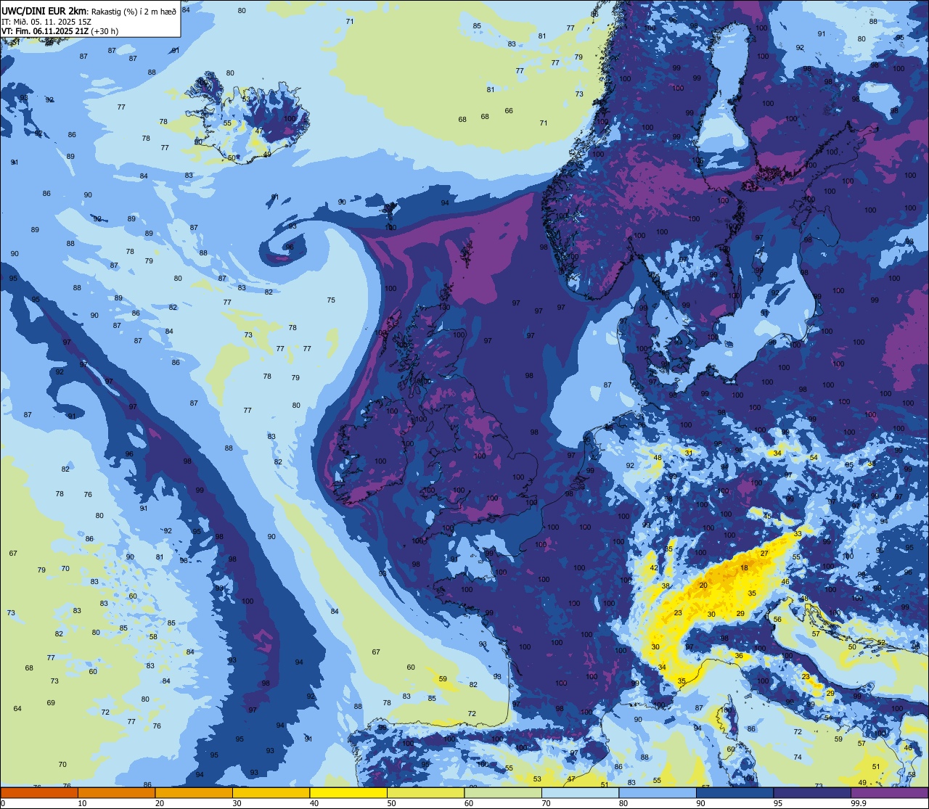Click the 'IT: Mið. 05. 11. 2025 15Z' line
Image resolution: width=929 pixels, height=809 pixels.
tap(46, 21)
